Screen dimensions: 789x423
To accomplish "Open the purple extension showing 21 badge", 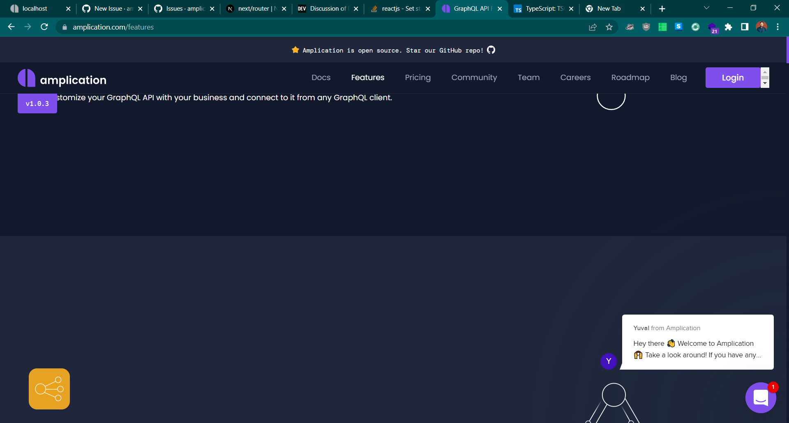I will pyautogui.click(x=713, y=27).
